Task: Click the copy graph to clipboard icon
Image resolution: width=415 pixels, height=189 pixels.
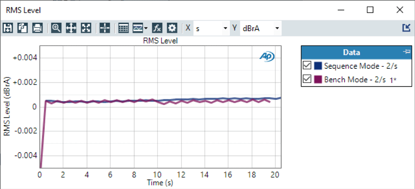Action: [22, 28]
